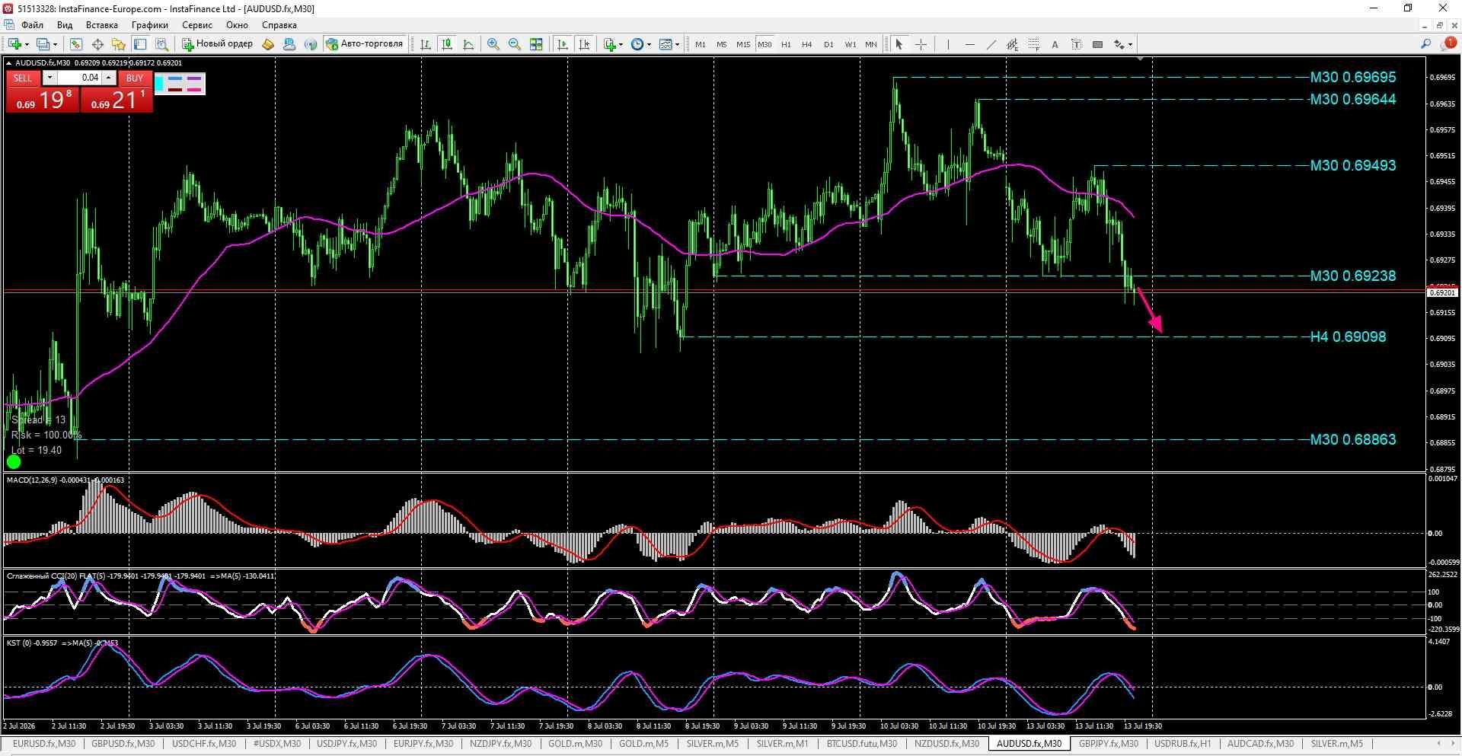Select the M1 timeframe
This screenshot has width=1462, height=756.
point(701,44)
